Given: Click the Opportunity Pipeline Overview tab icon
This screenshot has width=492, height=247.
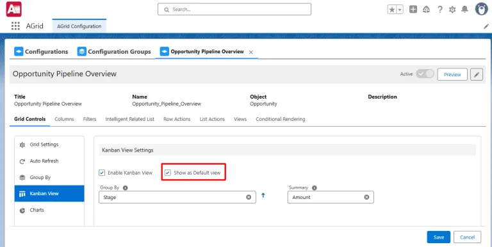Looking at the screenshot, I should (165, 51).
